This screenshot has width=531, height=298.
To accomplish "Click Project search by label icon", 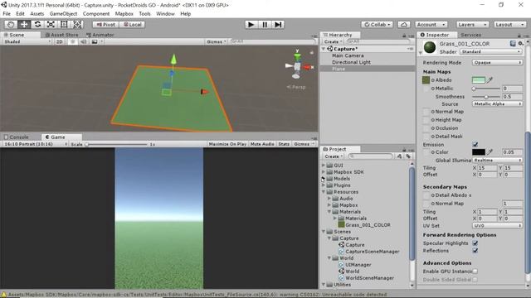I will click(408, 156).
